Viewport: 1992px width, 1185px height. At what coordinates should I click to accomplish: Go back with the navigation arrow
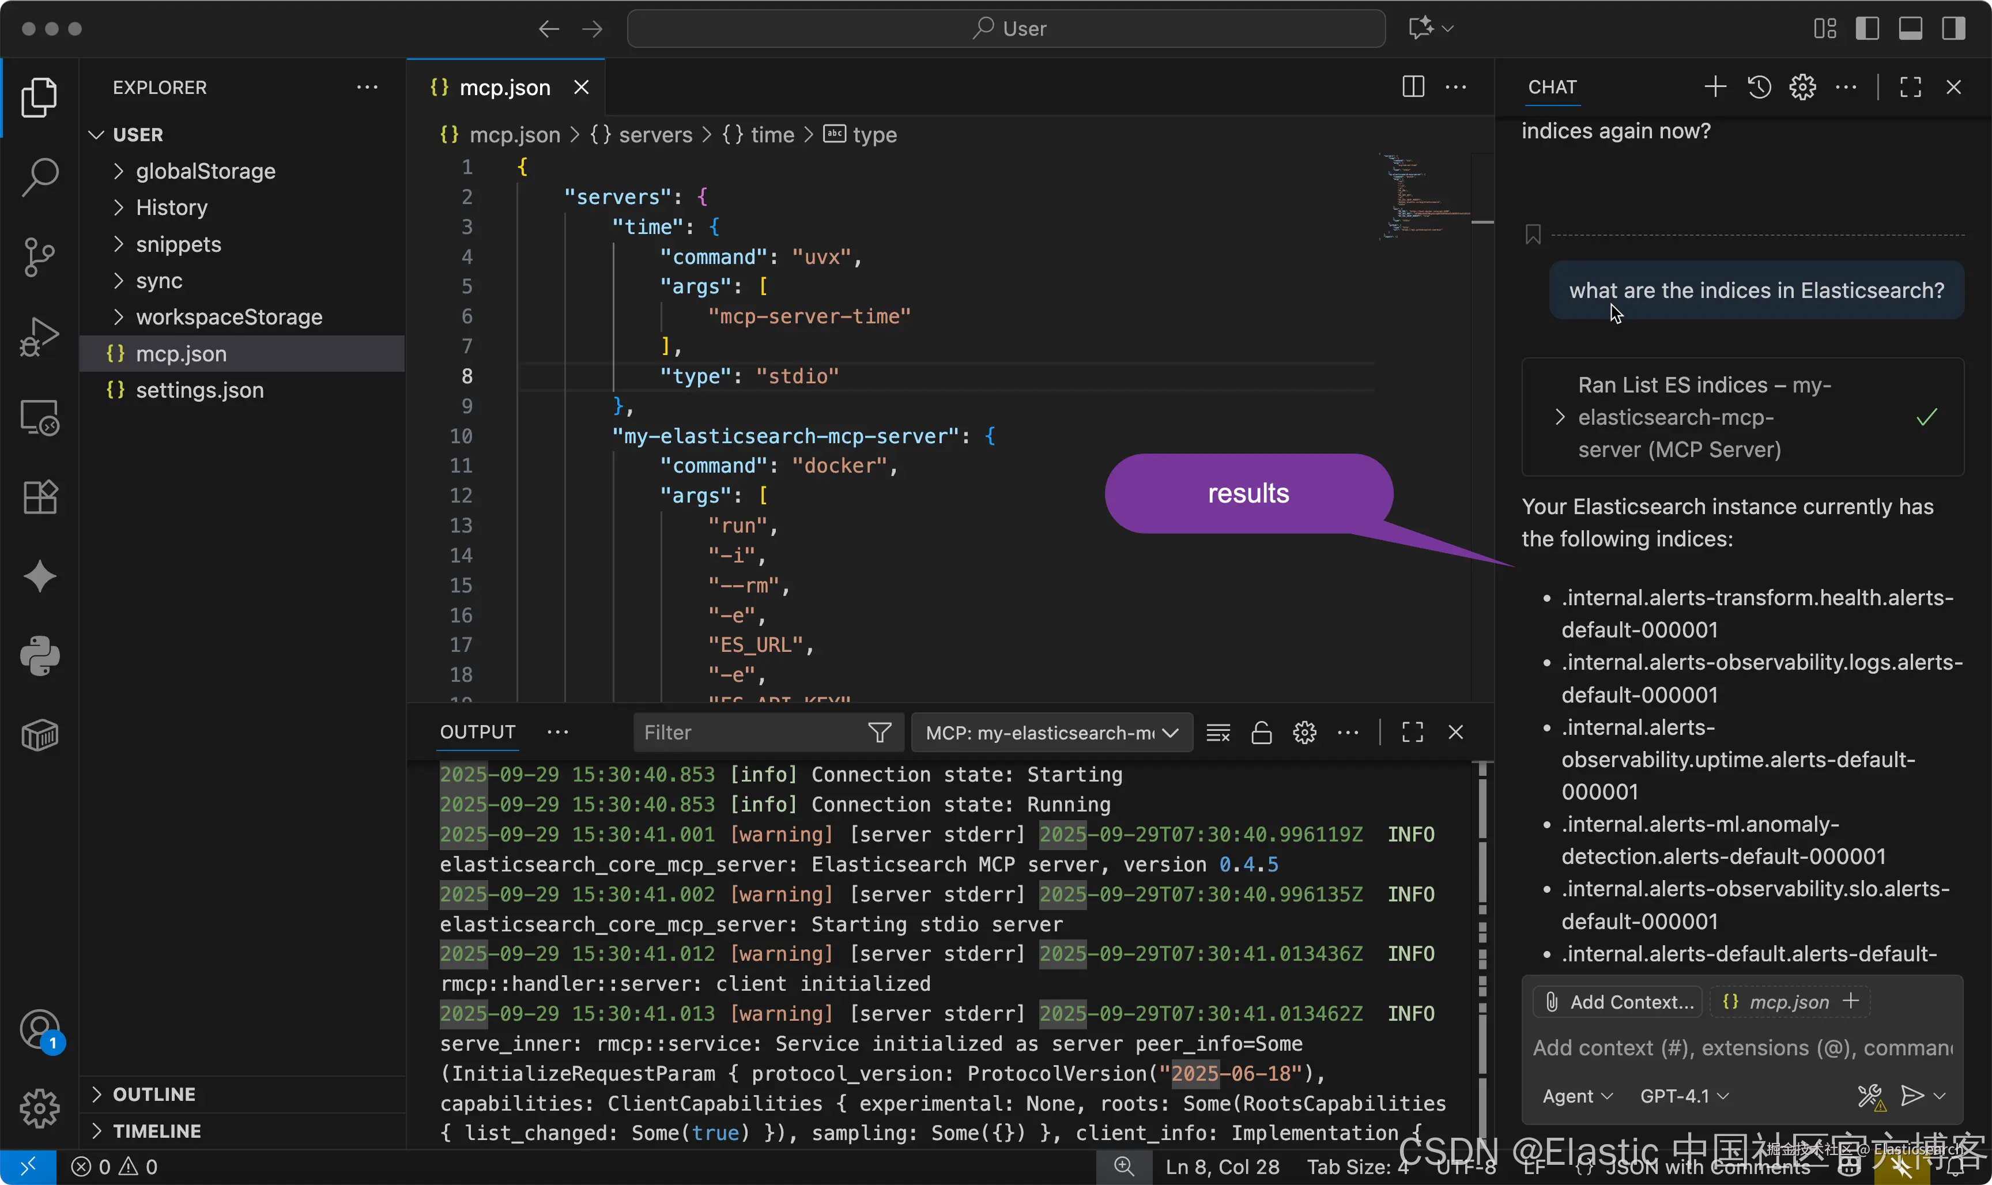(549, 29)
